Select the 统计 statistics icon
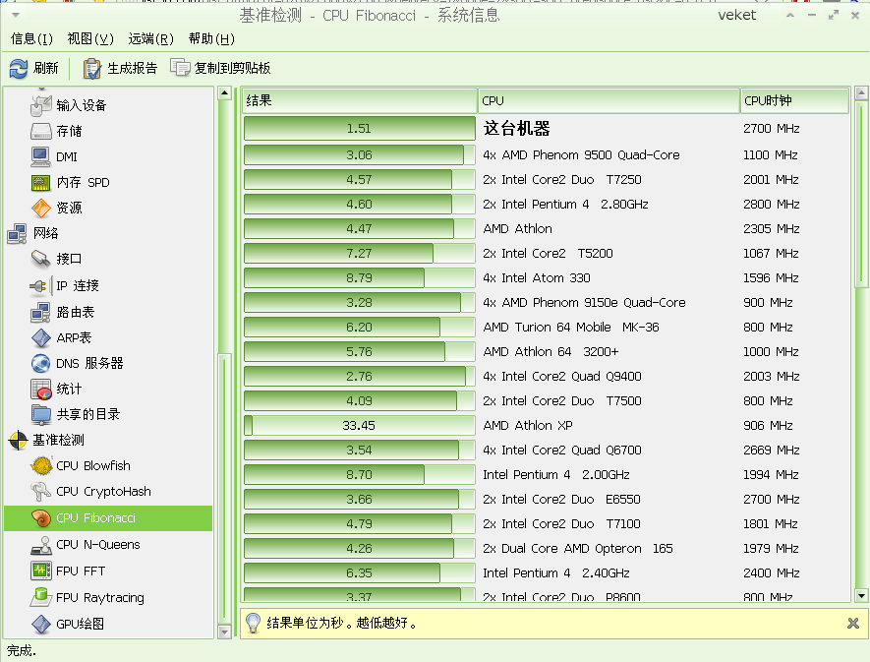 [41, 389]
